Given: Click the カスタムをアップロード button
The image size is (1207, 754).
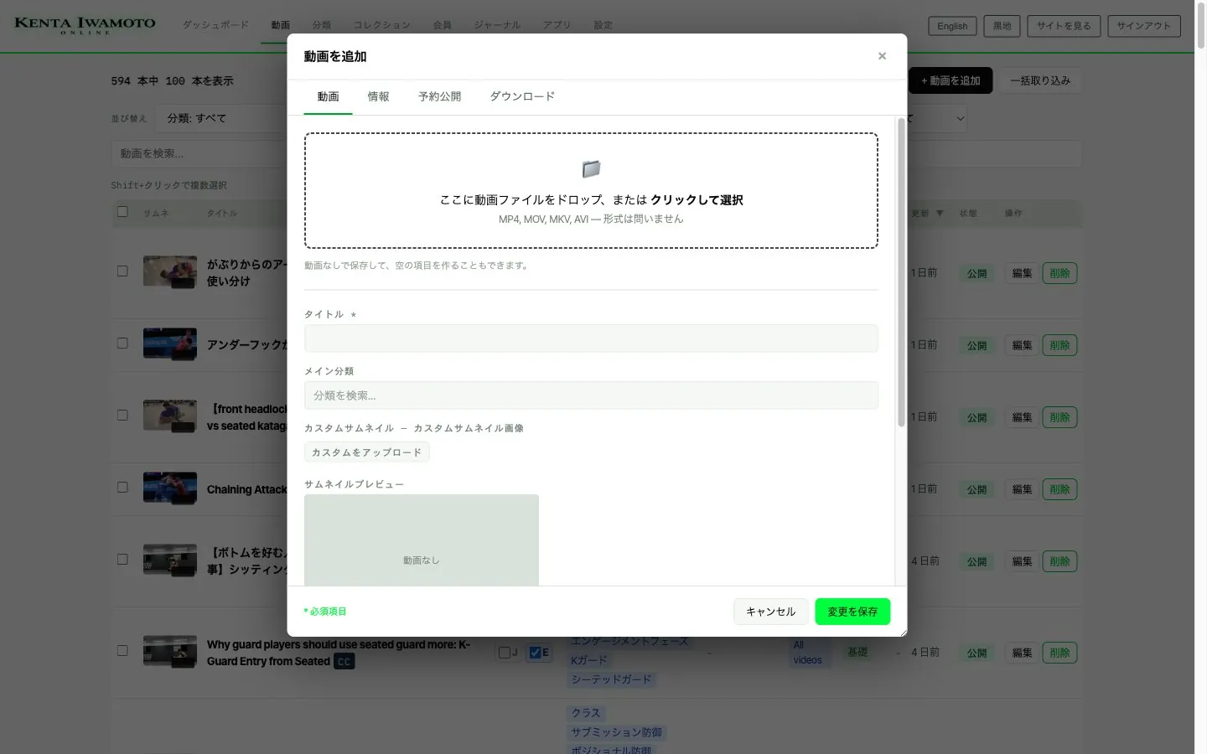Looking at the screenshot, I should click(x=366, y=452).
